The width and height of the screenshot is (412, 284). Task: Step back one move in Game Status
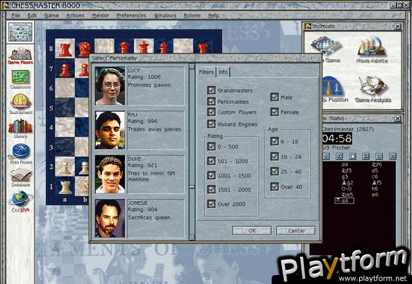[339, 157]
